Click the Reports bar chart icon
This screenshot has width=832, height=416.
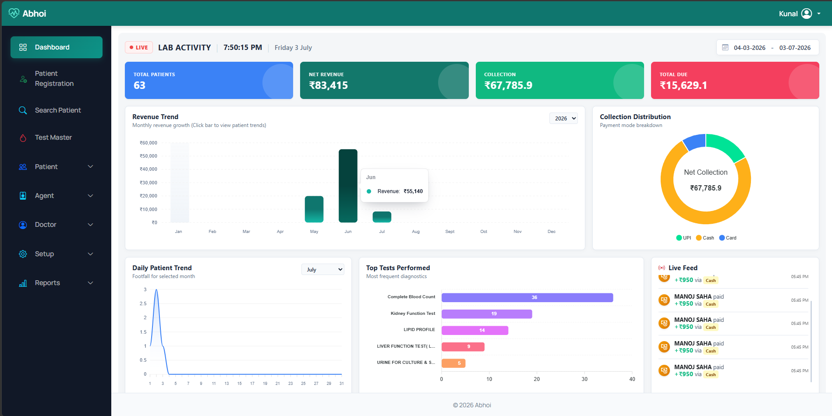click(x=23, y=283)
